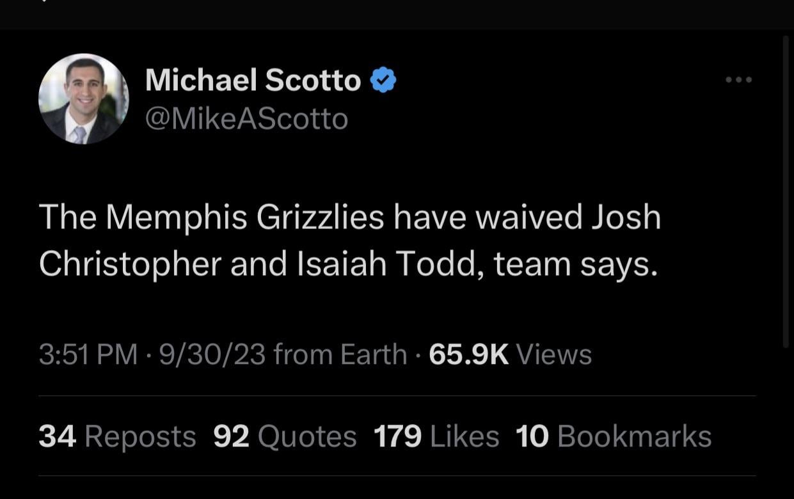
Task: Click the word "Christopher" in the tweet
Action: tap(130, 264)
